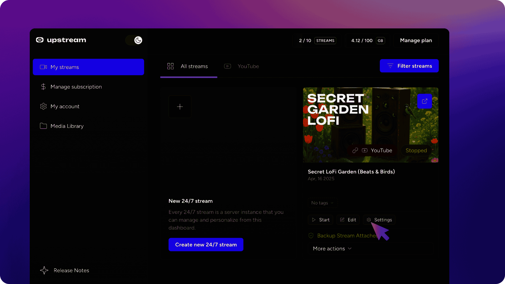Open My account in sidebar
This screenshot has width=505, height=284.
(65, 106)
